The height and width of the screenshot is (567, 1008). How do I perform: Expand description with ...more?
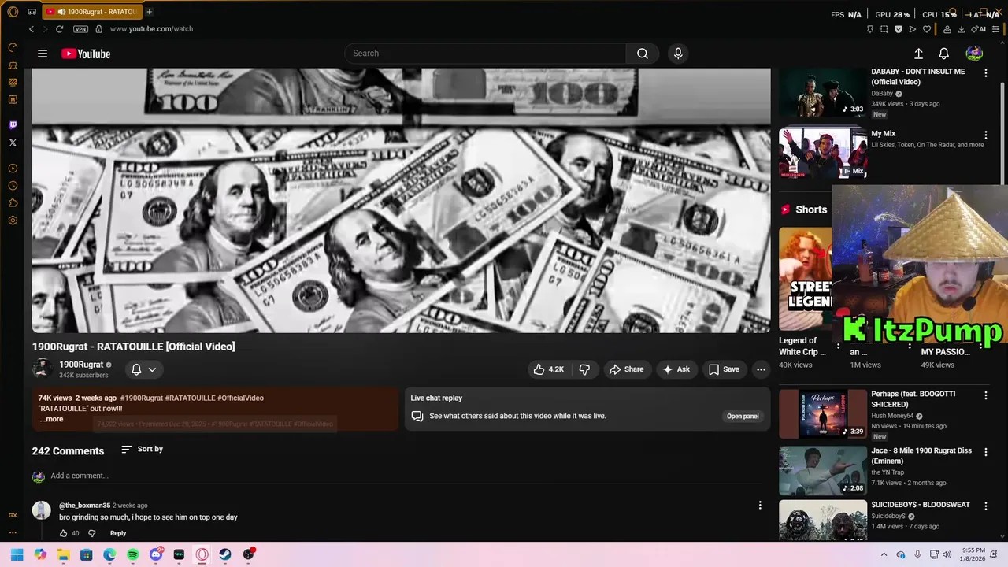coord(50,419)
